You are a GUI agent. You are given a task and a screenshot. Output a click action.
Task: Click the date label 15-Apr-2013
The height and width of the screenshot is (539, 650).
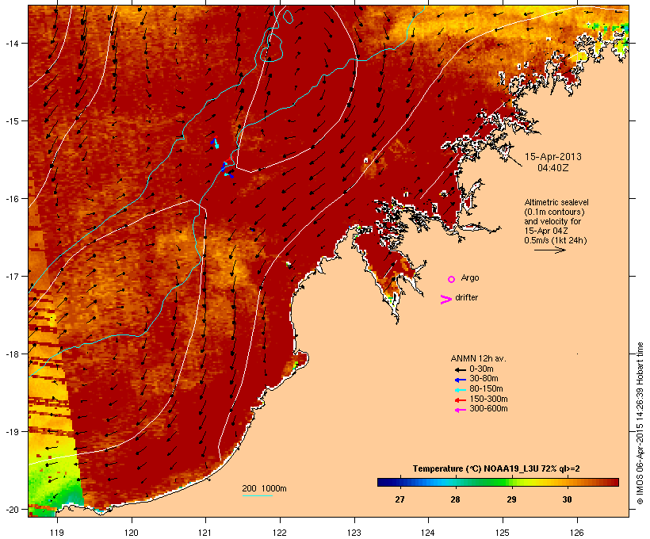(x=553, y=157)
